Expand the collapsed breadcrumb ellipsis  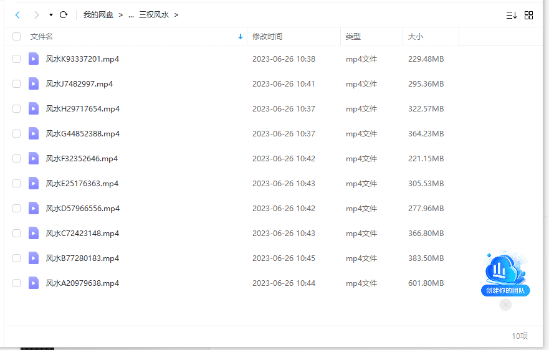pos(131,15)
